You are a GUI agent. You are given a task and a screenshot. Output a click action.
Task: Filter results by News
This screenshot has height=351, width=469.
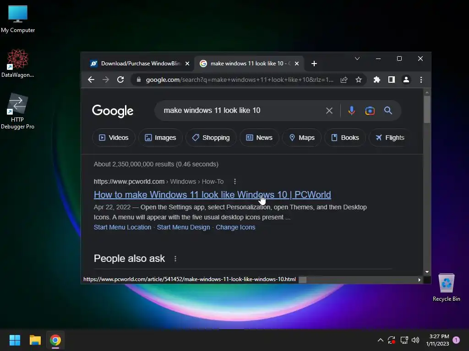(259, 138)
